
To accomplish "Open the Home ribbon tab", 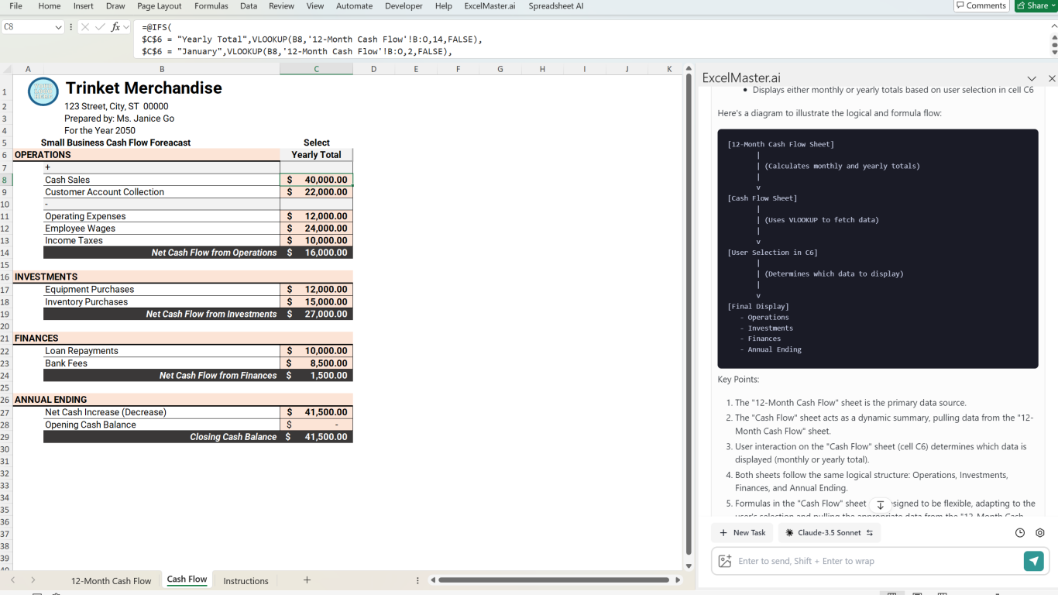I will click(50, 5).
